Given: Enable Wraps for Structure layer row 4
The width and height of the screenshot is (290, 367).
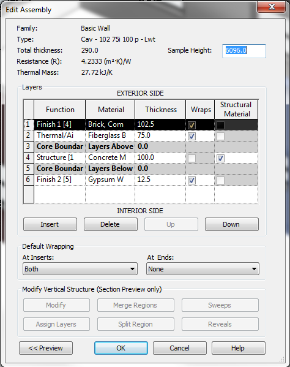Looking at the screenshot, I should point(192,158).
